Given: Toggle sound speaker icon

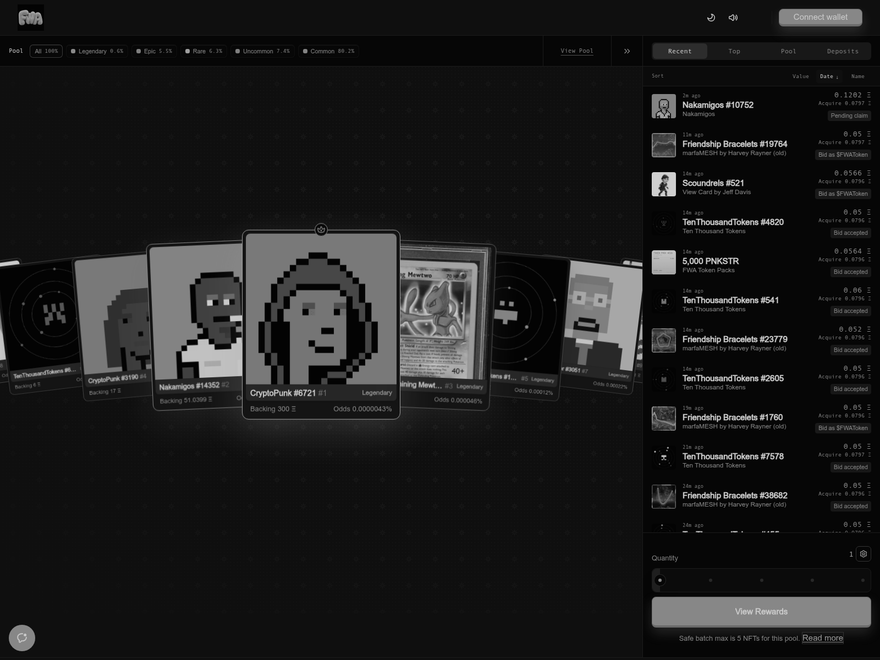Looking at the screenshot, I should point(733,18).
